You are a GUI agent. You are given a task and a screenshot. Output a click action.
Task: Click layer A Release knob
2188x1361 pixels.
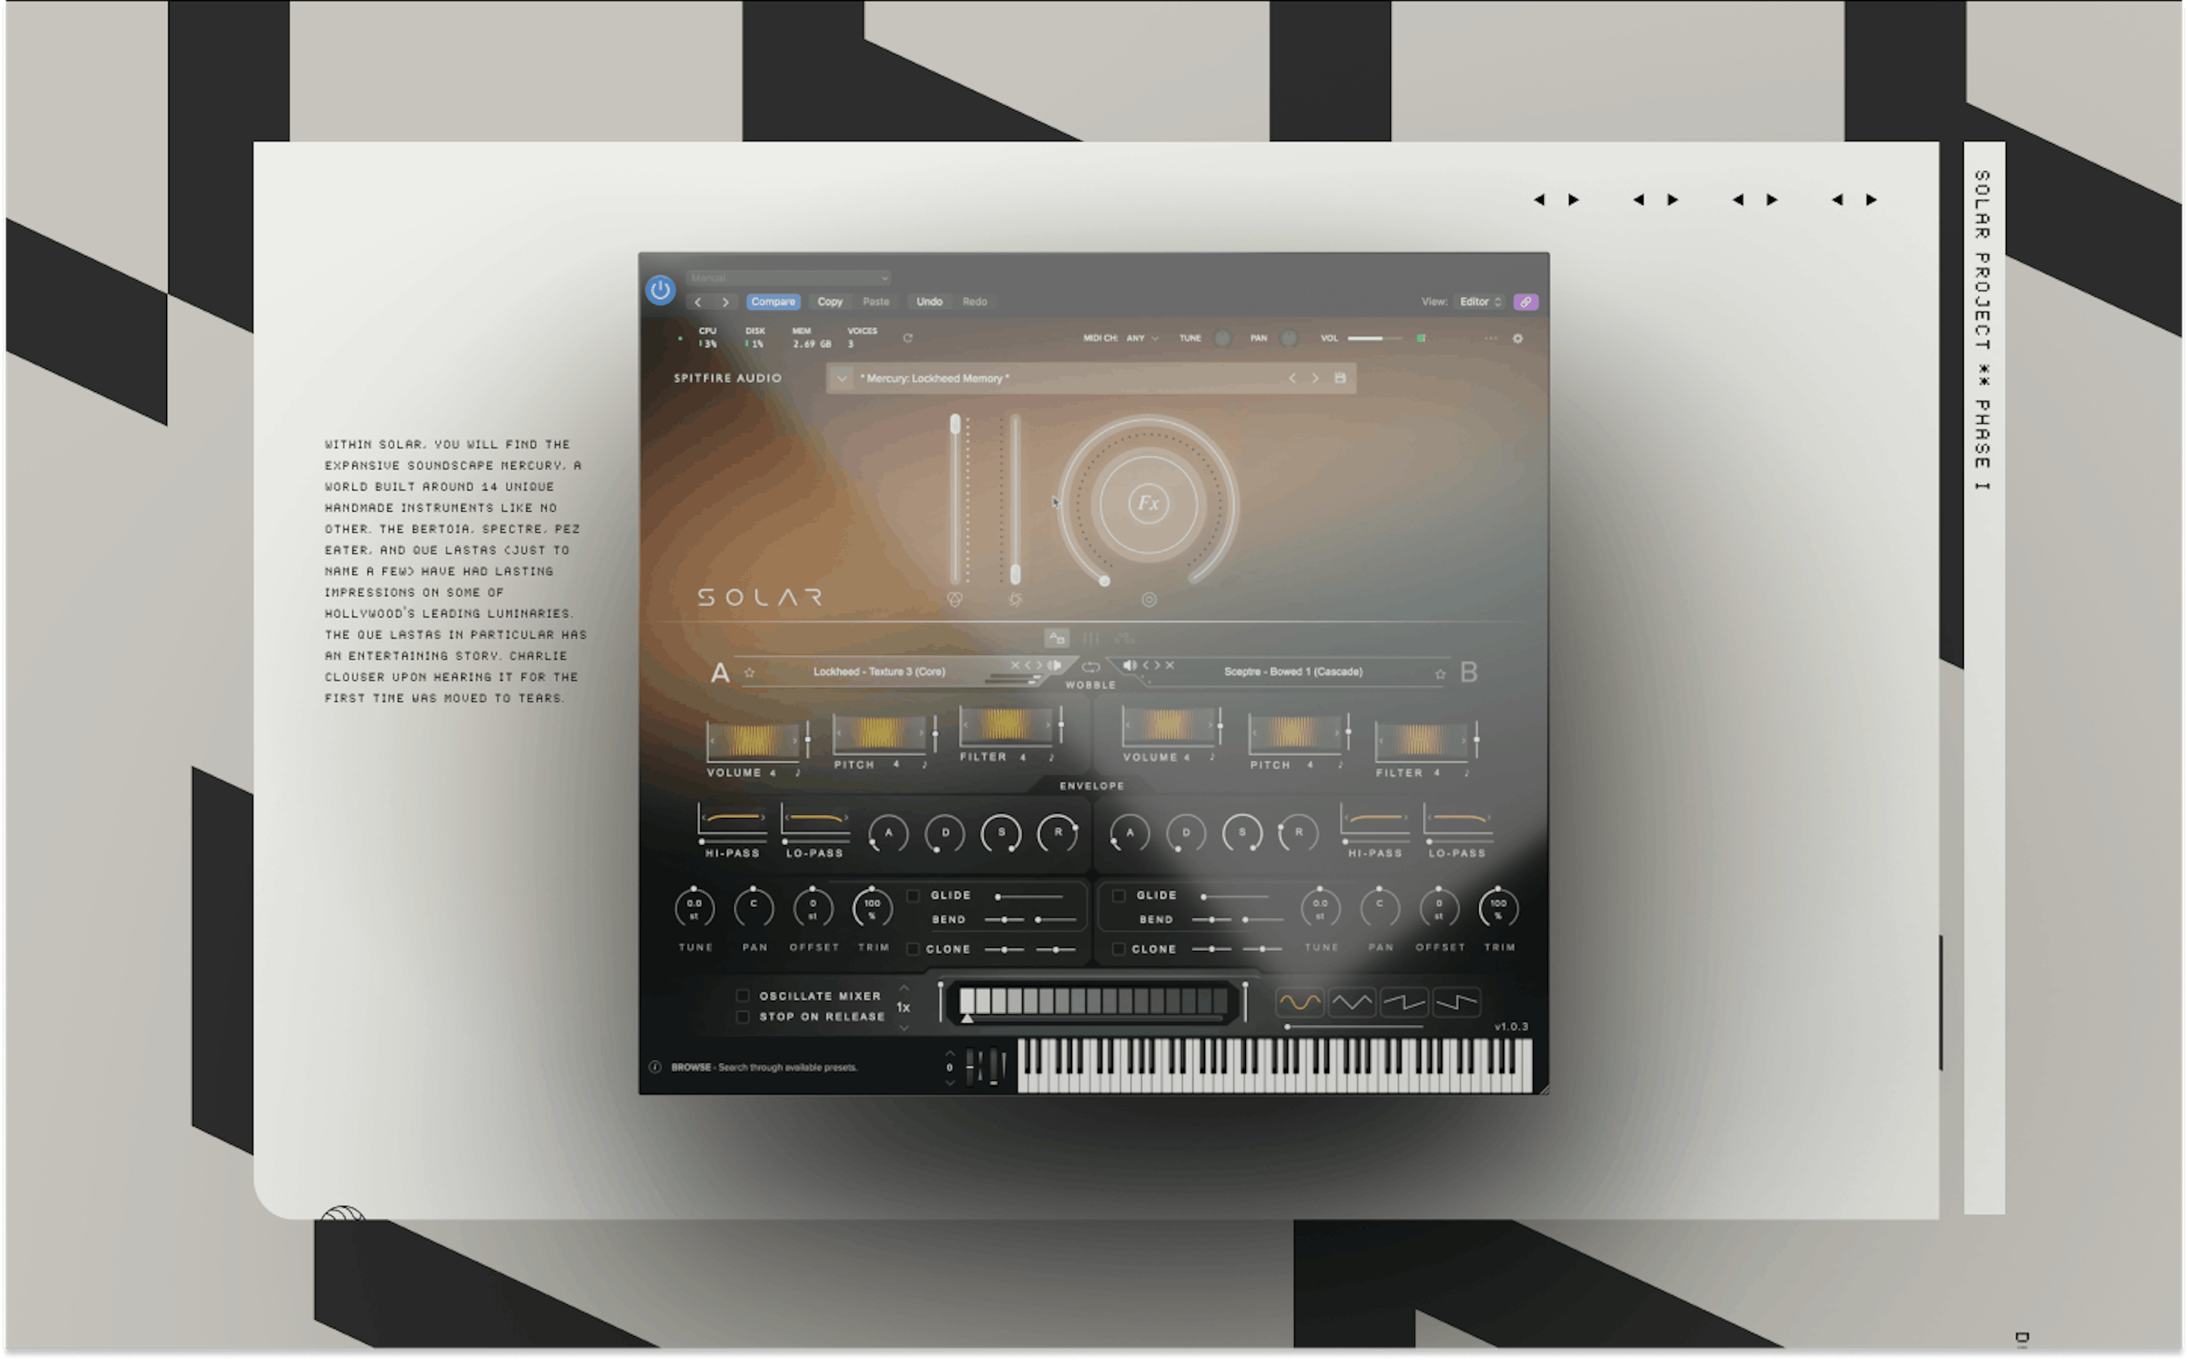pyautogui.click(x=1058, y=834)
